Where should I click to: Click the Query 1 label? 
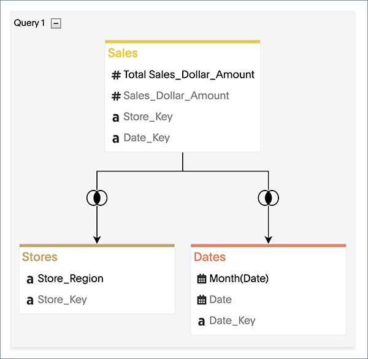point(29,23)
